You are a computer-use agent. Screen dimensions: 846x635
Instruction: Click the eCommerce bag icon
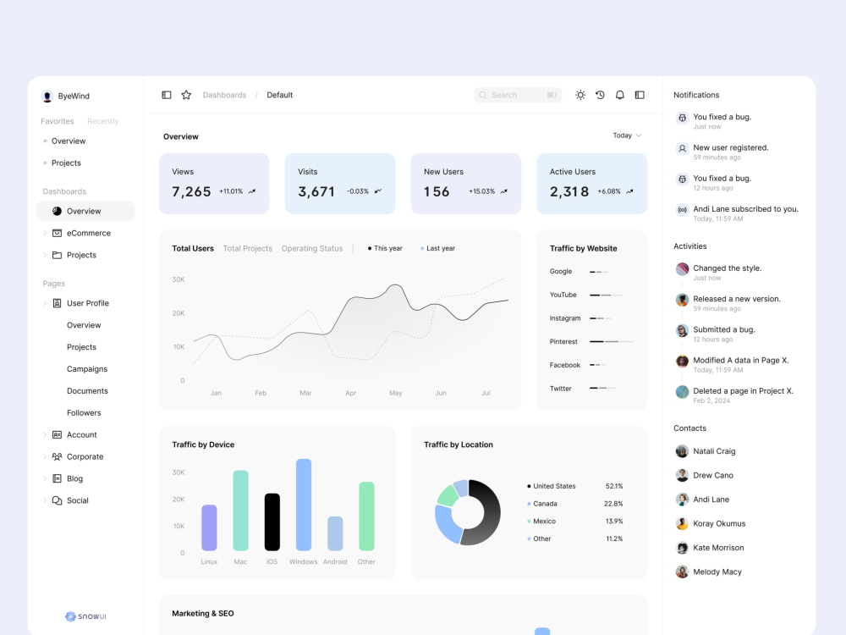click(x=57, y=234)
